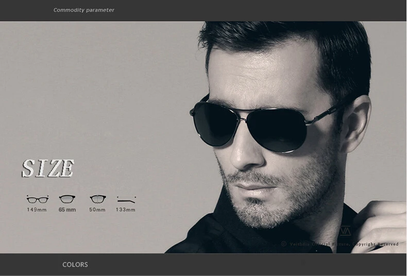Click the frame width glasses icon above 149mm
Image resolution: width=407 pixels, height=276 pixels.
[38, 199]
